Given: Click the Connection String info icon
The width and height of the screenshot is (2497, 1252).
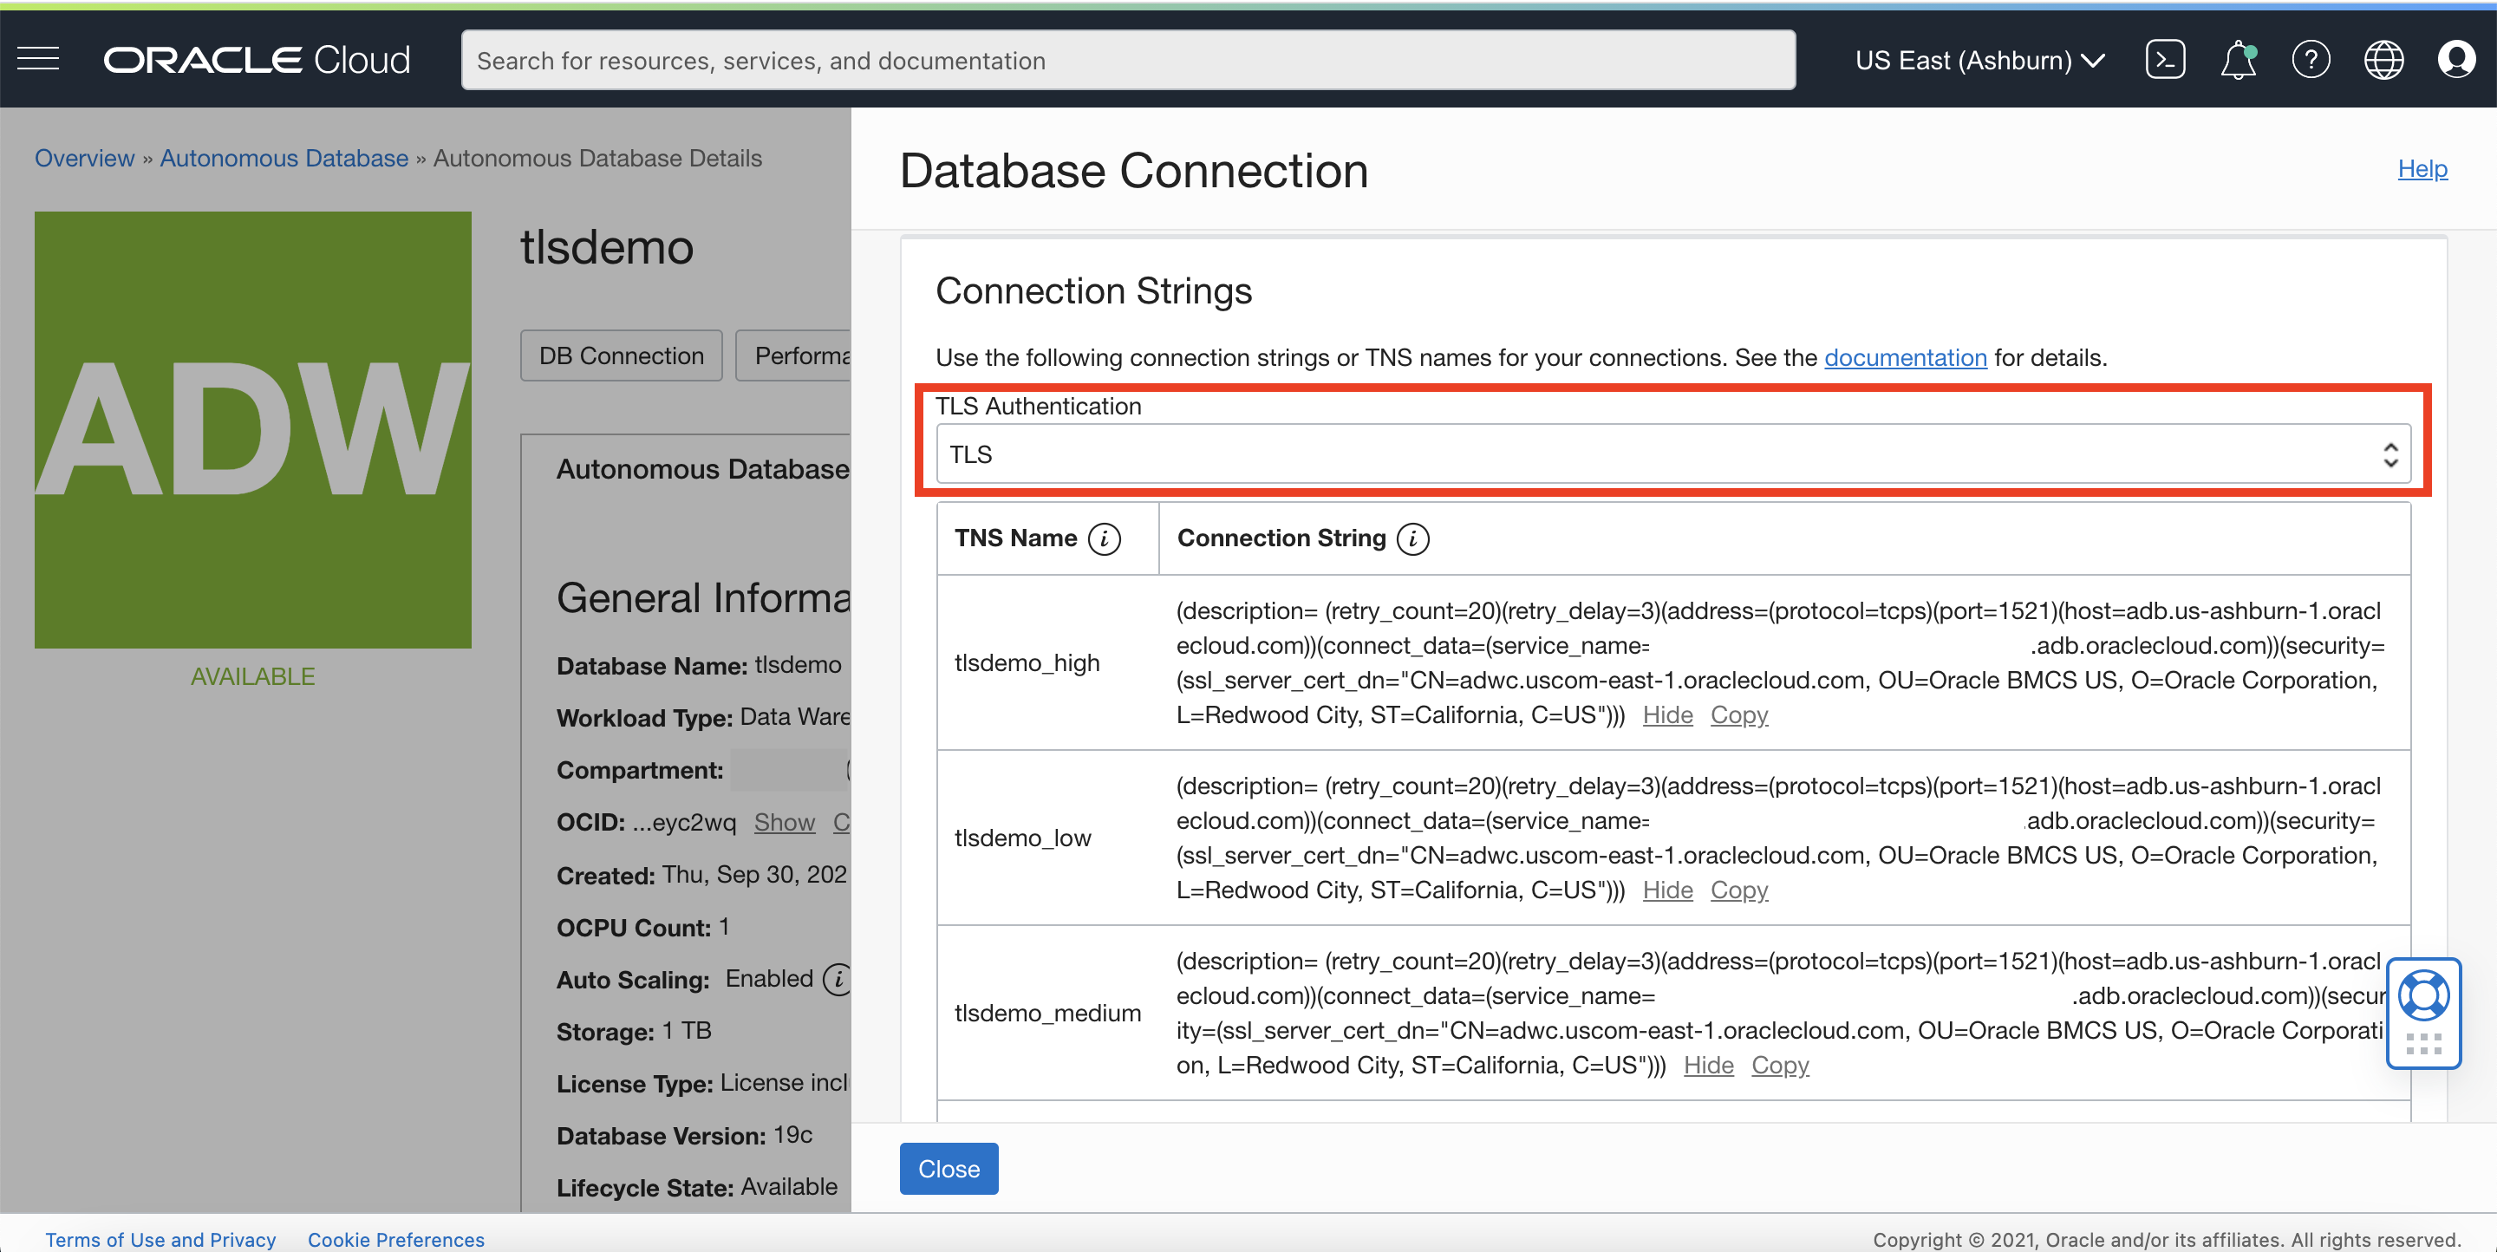Looking at the screenshot, I should [1413, 538].
